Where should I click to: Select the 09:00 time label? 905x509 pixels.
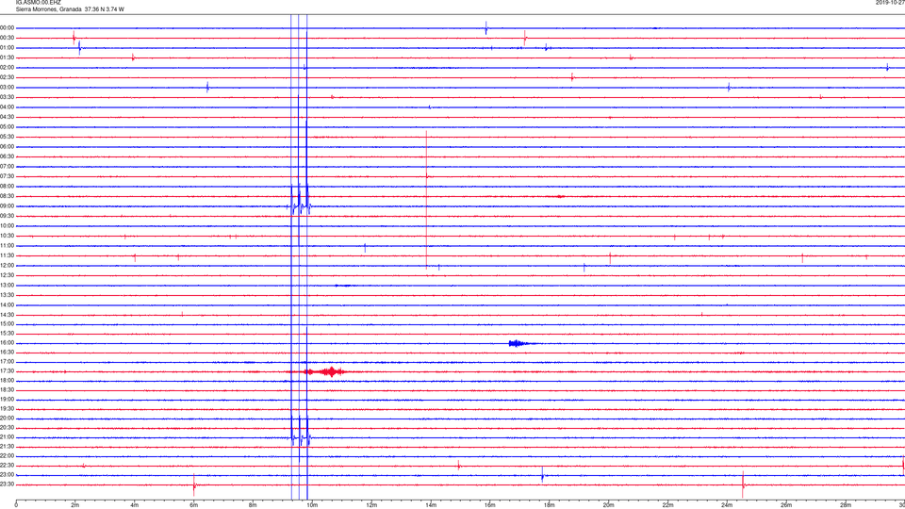[x=7, y=206]
